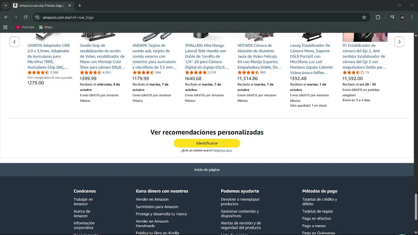
Task: Open Maps bookmark
Action: pos(46,27)
